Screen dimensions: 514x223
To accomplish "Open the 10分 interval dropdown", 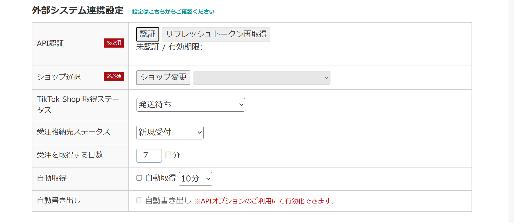I will pyautogui.click(x=195, y=179).
